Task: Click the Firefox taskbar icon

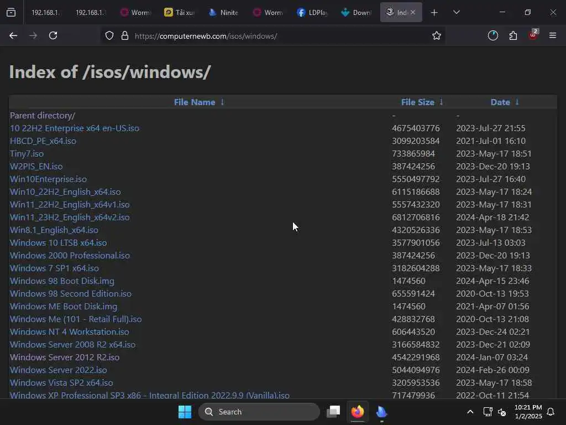Action: pos(358,412)
